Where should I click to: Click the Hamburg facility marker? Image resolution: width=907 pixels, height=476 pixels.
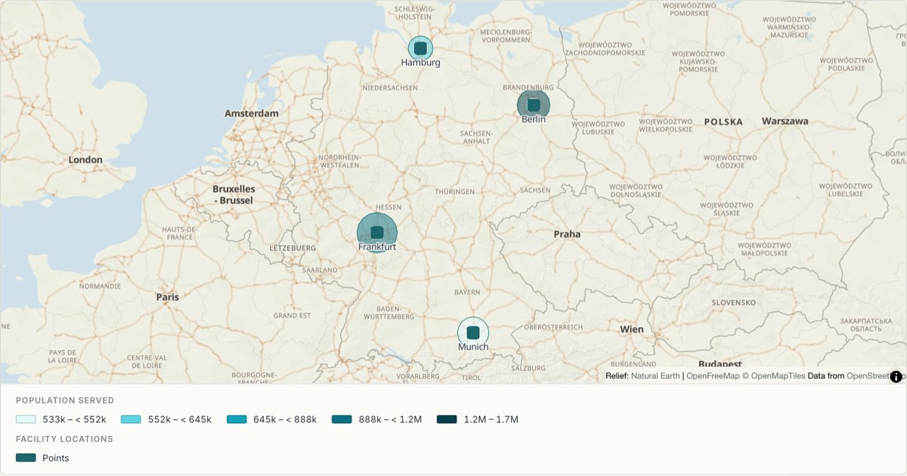421,48
